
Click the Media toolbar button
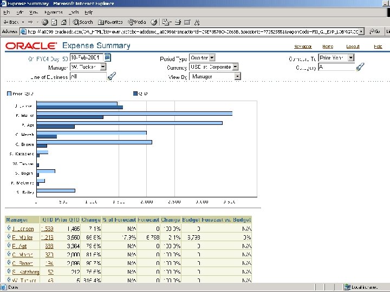pos(136,22)
